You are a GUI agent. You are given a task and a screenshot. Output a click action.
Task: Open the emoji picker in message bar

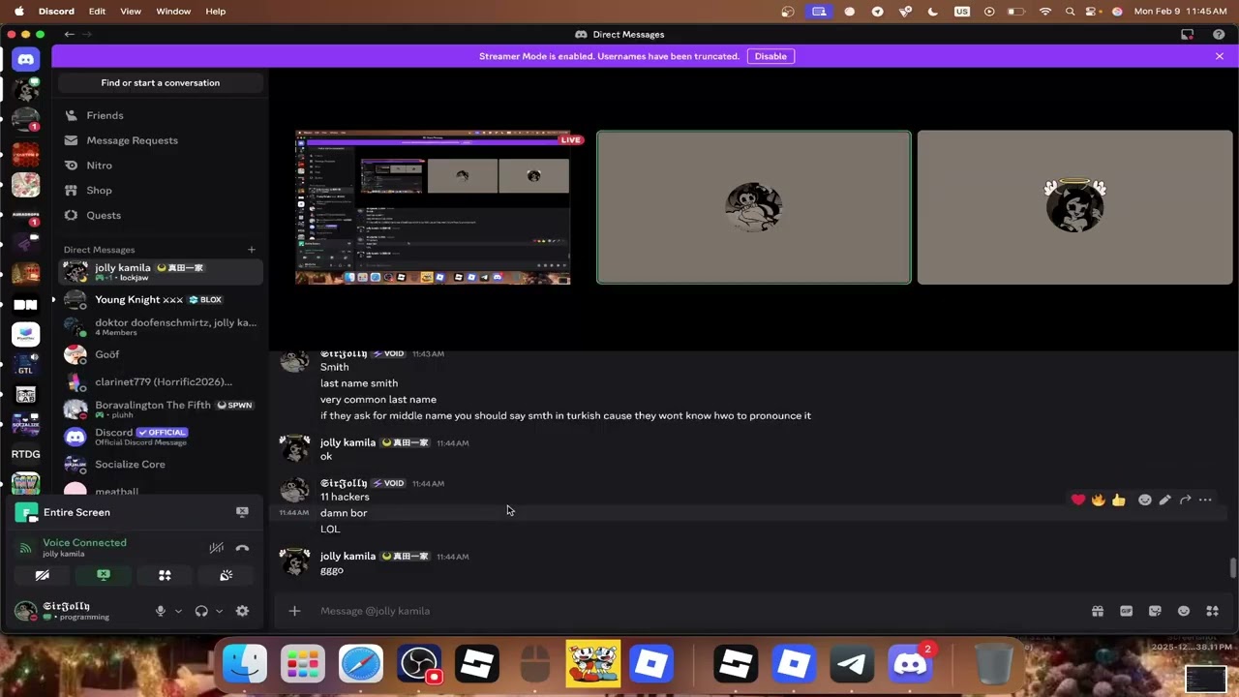click(1183, 611)
